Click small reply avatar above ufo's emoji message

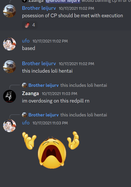[24, 115]
